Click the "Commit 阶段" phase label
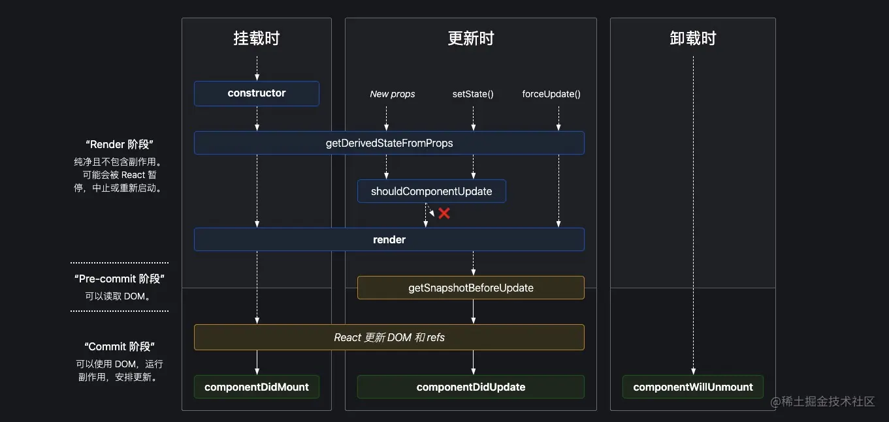 pos(120,347)
